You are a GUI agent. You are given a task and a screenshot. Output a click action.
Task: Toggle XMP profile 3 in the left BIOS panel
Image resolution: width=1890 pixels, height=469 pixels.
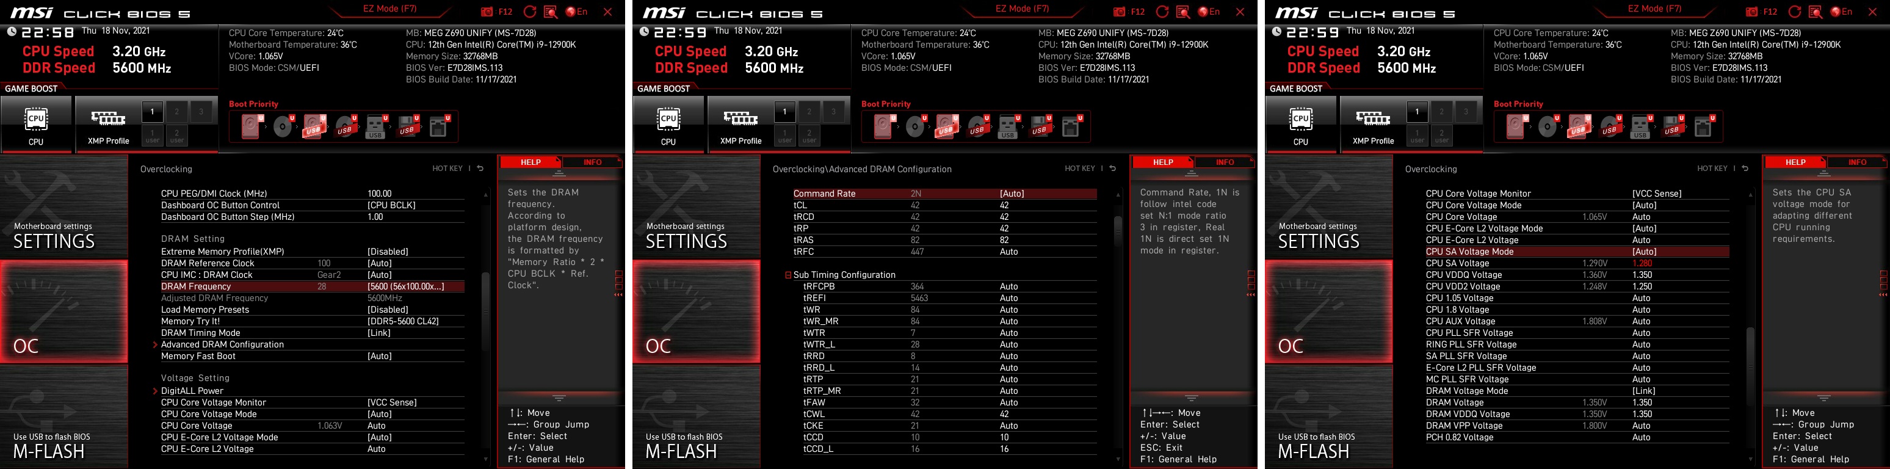click(201, 112)
